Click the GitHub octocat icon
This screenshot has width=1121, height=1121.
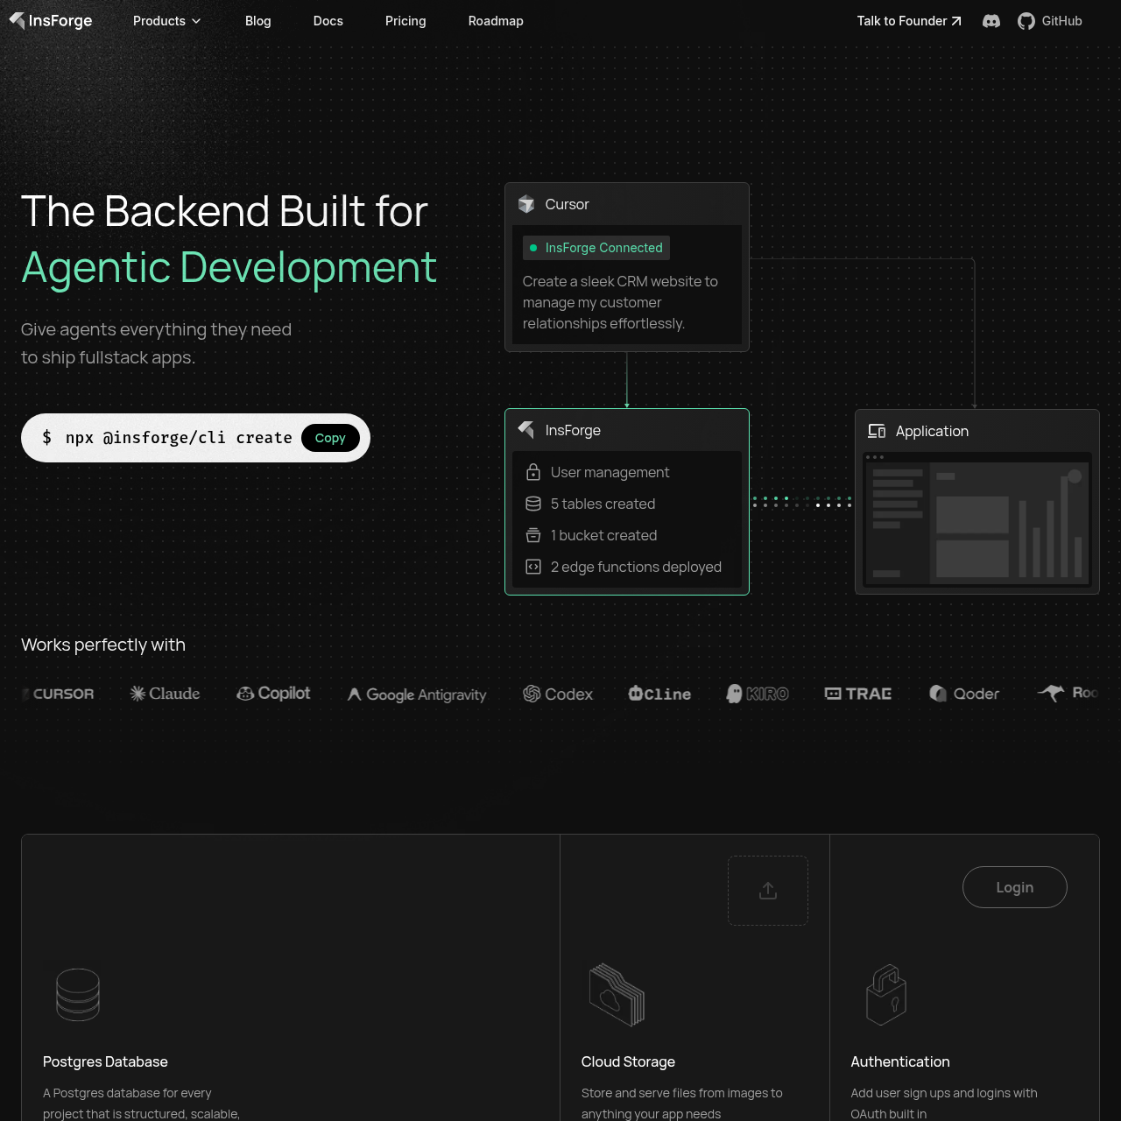point(1026,21)
